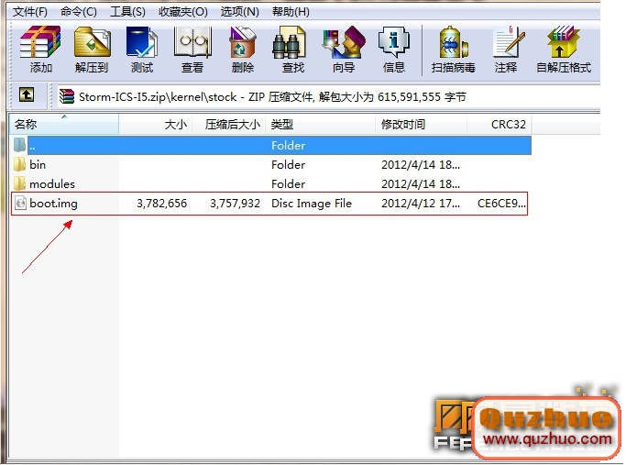Select the "boot.img" file name
Image resolution: width=626 pixels, height=465 pixels.
(53, 204)
